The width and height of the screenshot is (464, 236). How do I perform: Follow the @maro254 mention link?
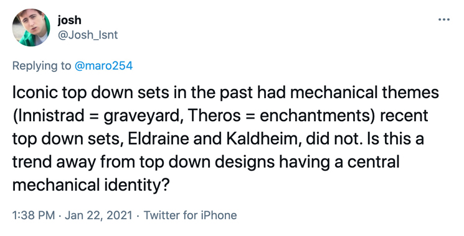(x=103, y=65)
